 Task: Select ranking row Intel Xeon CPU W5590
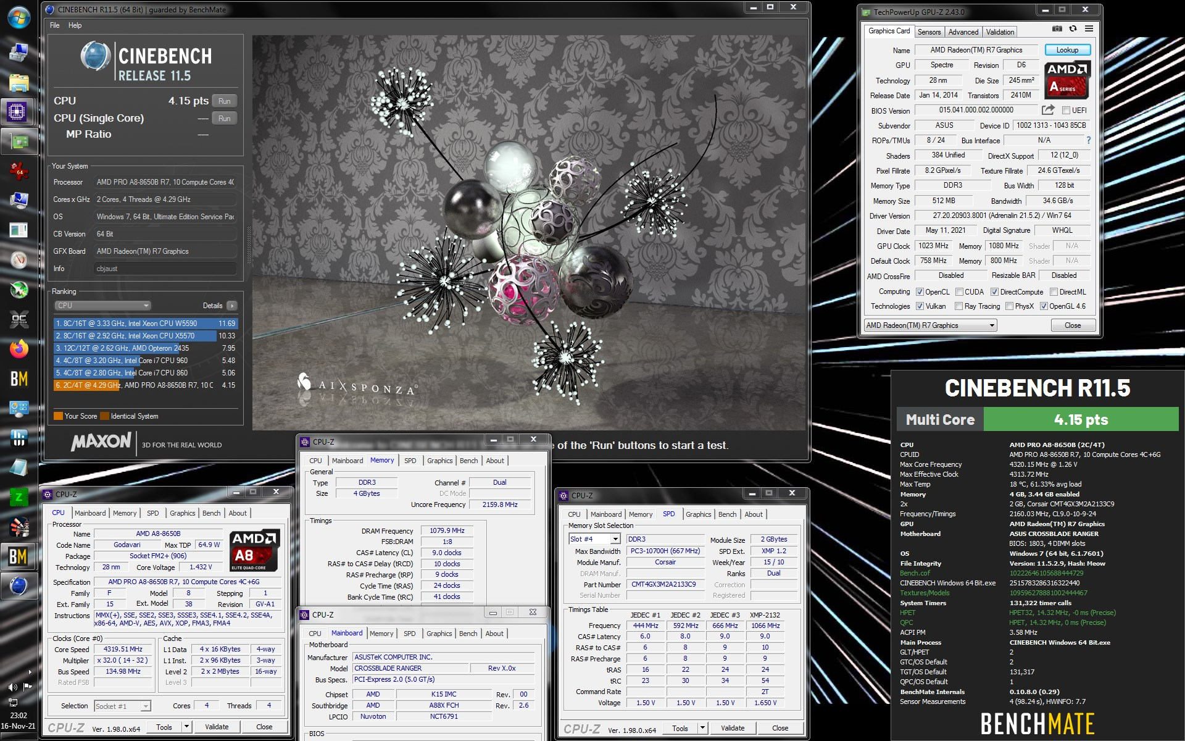click(146, 324)
